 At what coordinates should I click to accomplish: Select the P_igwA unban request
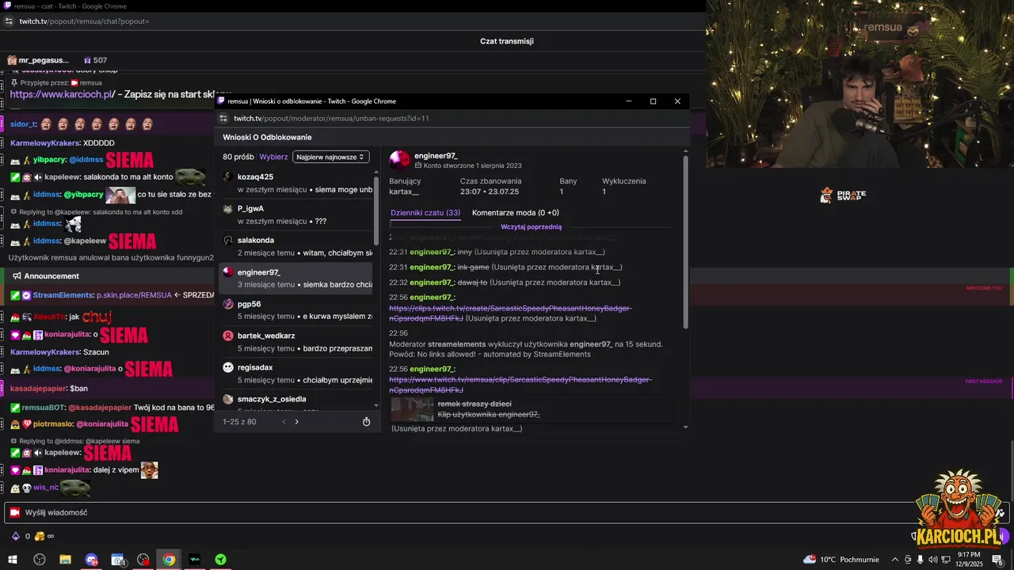point(295,215)
